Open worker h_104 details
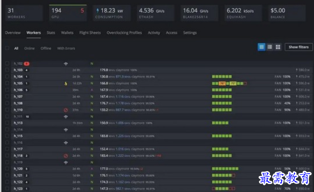The width and height of the screenshot is (314, 192). pyautogui.click(x=18, y=77)
